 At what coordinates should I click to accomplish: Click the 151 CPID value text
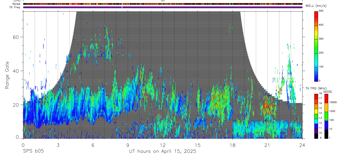(163, 1)
